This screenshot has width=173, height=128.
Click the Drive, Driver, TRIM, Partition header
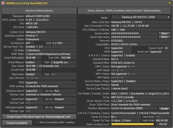(124, 10)
